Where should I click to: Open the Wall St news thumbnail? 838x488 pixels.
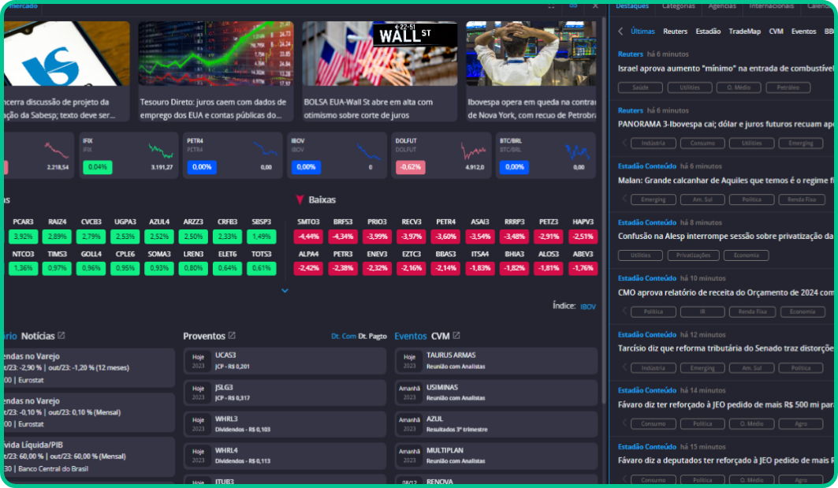click(378, 54)
